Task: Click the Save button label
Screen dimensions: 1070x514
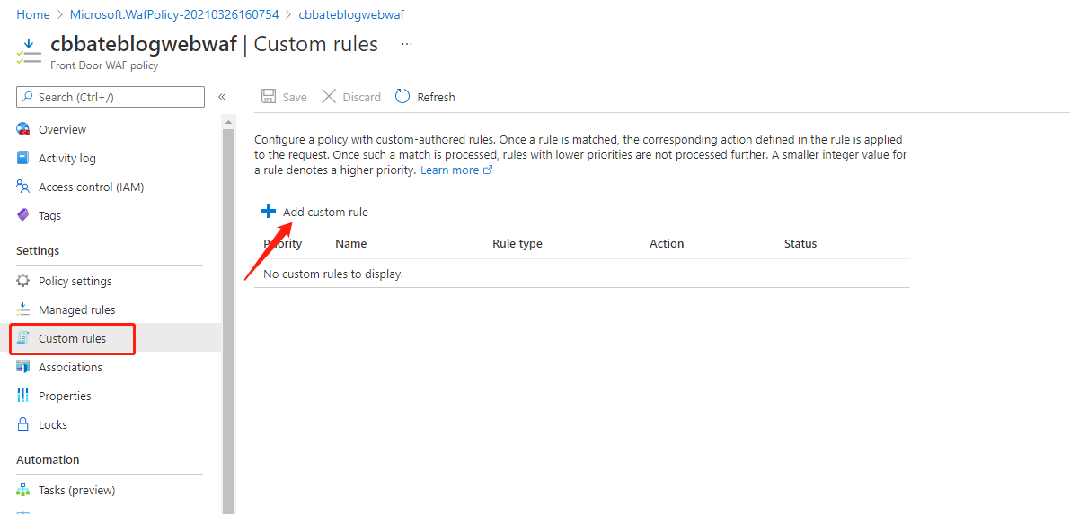Action: point(295,97)
